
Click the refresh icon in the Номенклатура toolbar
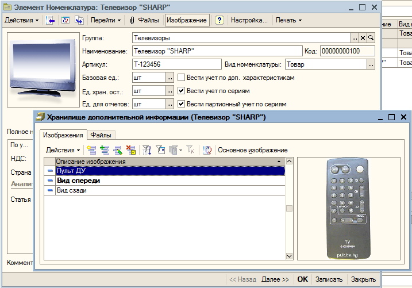tap(66, 20)
